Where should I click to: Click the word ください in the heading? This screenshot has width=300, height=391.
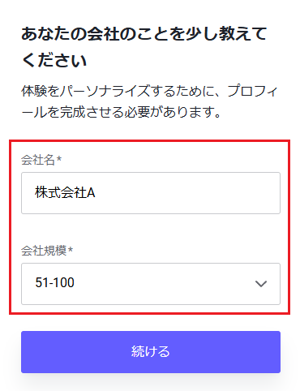(x=54, y=60)
